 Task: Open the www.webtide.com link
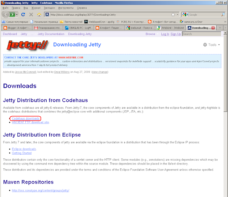(71, 57)
